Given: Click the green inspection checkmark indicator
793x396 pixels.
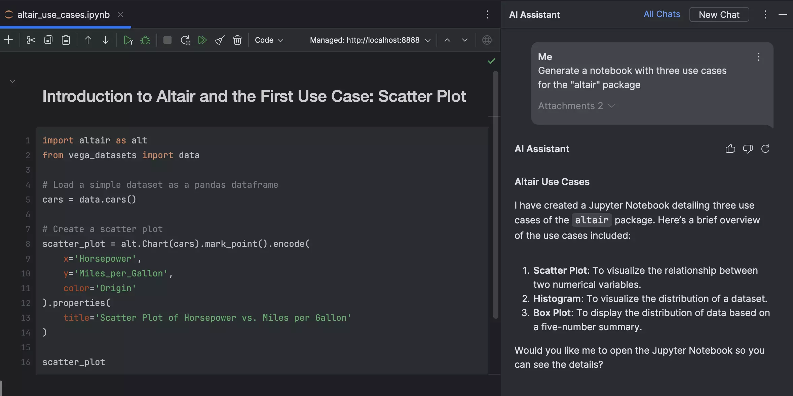Looking at the screenshot, I should 491,61.
